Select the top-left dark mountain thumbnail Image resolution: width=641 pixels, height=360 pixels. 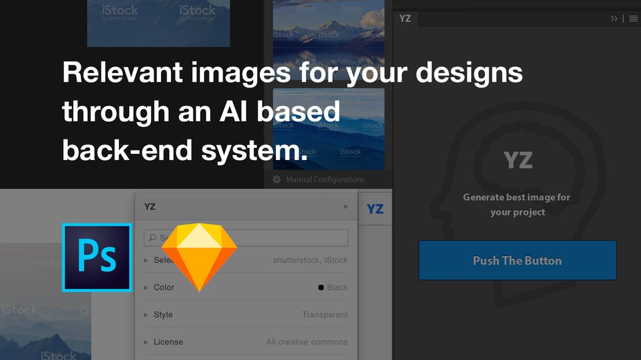(158, 23)
